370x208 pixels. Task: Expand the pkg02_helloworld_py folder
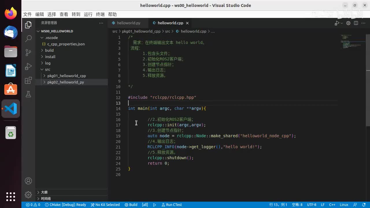pyautogui.click(x=72, y=82)
